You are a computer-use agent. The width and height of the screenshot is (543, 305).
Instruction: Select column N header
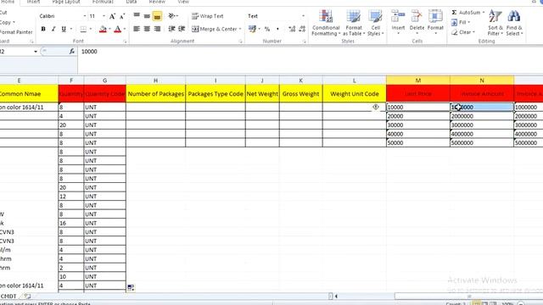click(482, 80)
